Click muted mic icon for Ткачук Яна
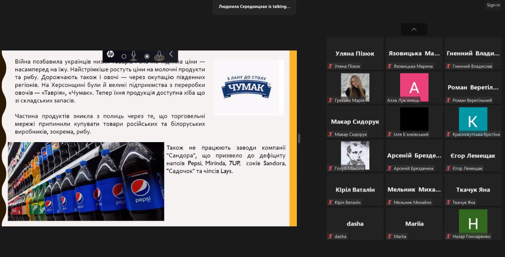505x257 pixels. [x=448, y=203]
